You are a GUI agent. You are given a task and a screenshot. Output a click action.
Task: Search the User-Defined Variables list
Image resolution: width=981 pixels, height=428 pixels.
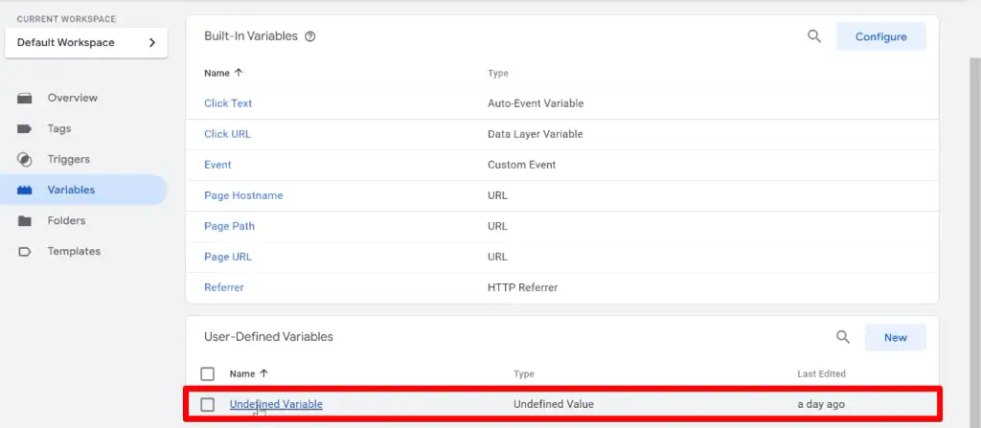coord(843,337)
